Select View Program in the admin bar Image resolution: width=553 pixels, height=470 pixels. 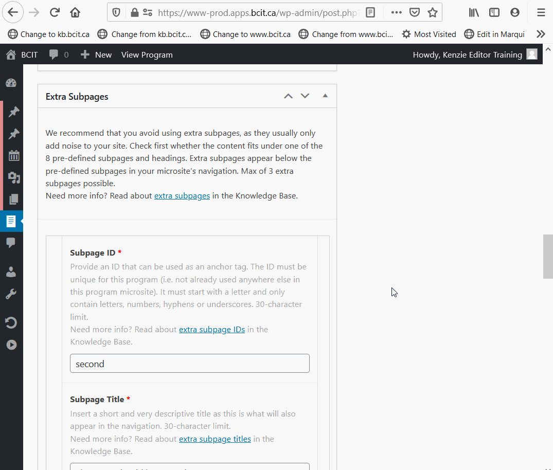(147, 55)
